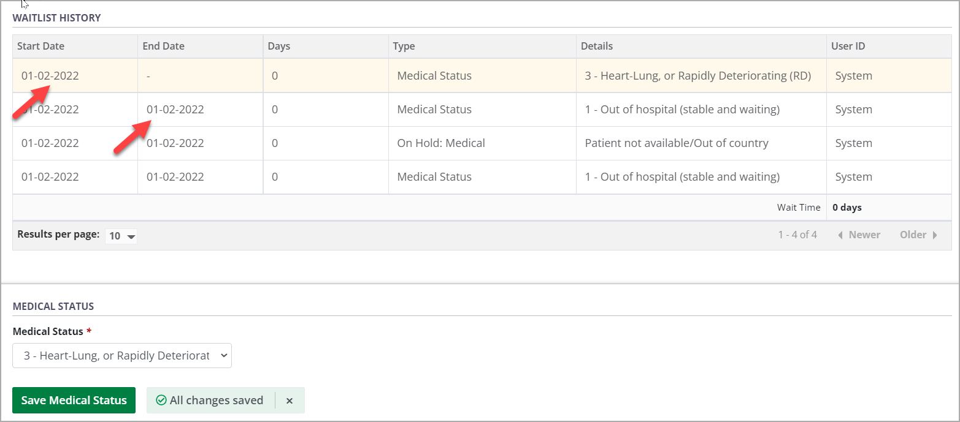This screenshot has height=422, width=960.
Task: Click the Save Medical Status button
Action: point(74,401)
